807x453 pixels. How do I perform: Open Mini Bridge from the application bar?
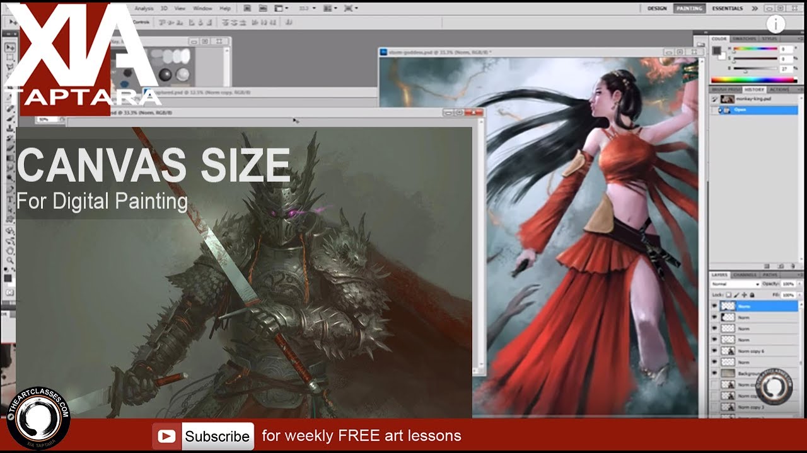[x=263, y=8]
